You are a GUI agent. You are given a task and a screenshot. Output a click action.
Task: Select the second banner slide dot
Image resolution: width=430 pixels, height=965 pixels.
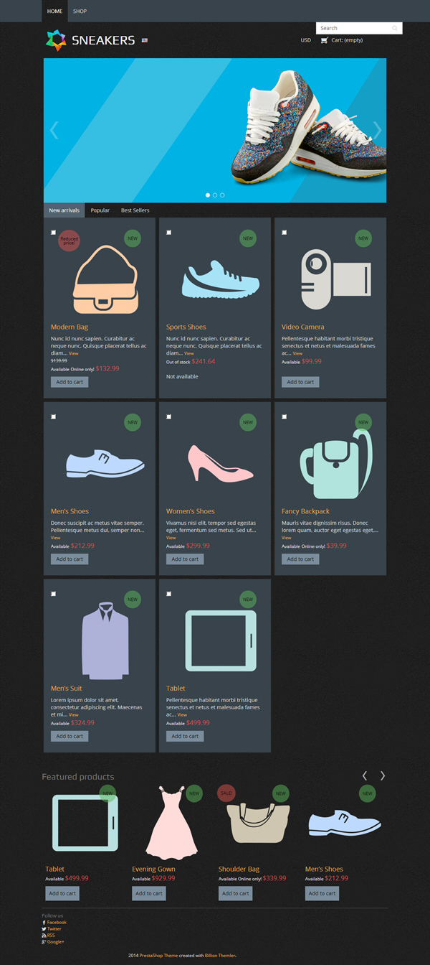coord(215,195)
